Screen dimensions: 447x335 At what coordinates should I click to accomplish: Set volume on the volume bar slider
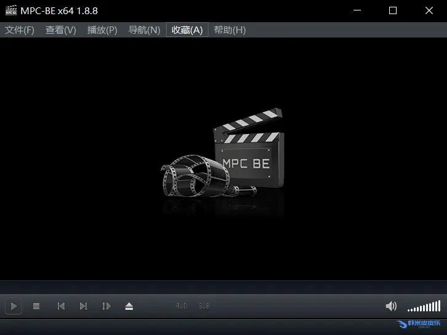[x=424, y=306]
